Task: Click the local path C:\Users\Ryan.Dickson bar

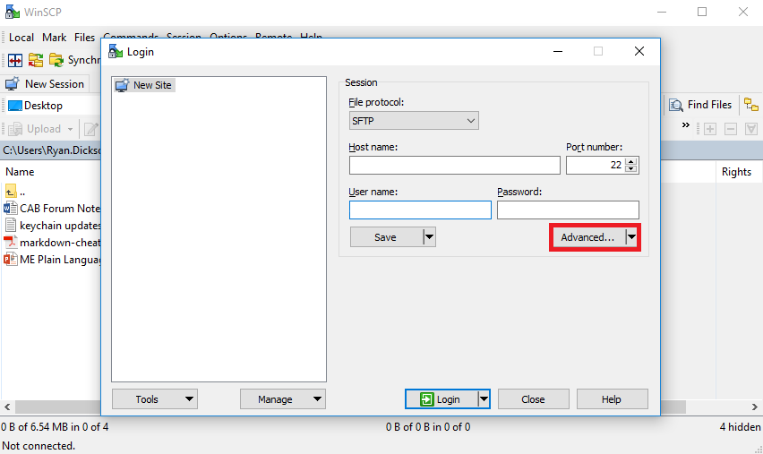Action: click(x=51, y=150)
